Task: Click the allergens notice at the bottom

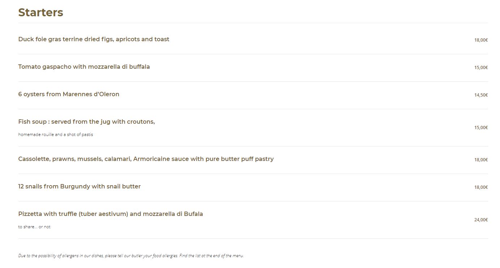Action: [131, 256]
